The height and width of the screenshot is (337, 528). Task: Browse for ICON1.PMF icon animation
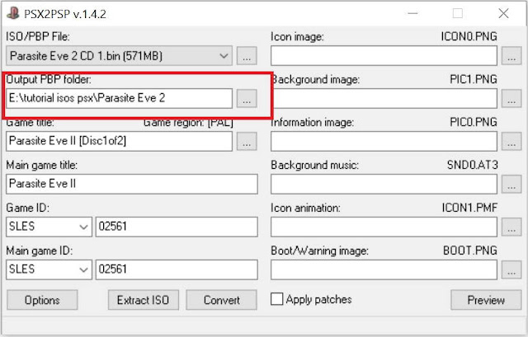coord(512,227)
